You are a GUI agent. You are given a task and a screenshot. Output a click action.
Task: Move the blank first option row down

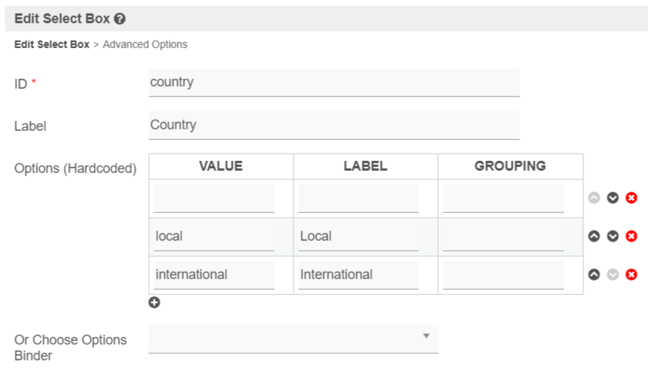[x=613, y=198]
